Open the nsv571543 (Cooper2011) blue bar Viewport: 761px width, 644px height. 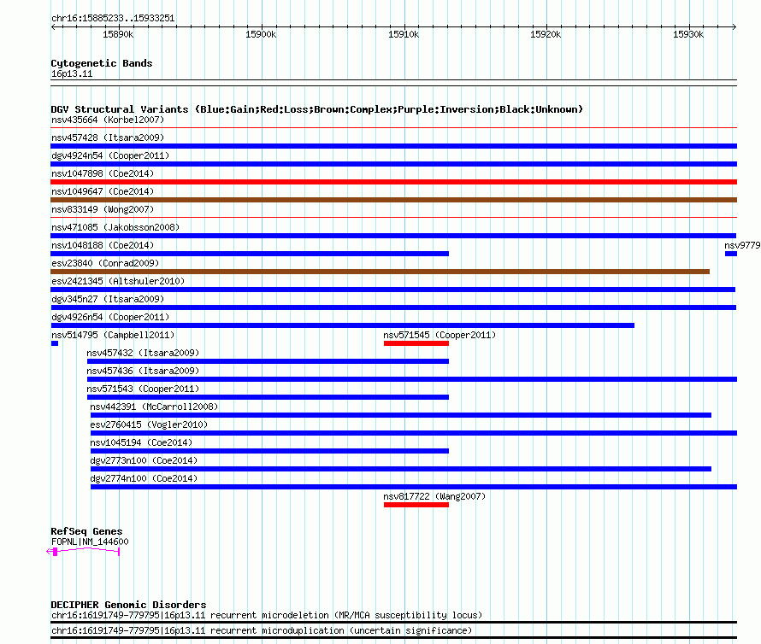point(268,397)
